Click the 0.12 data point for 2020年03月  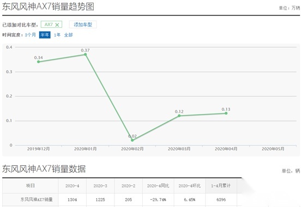coord(179,116)
